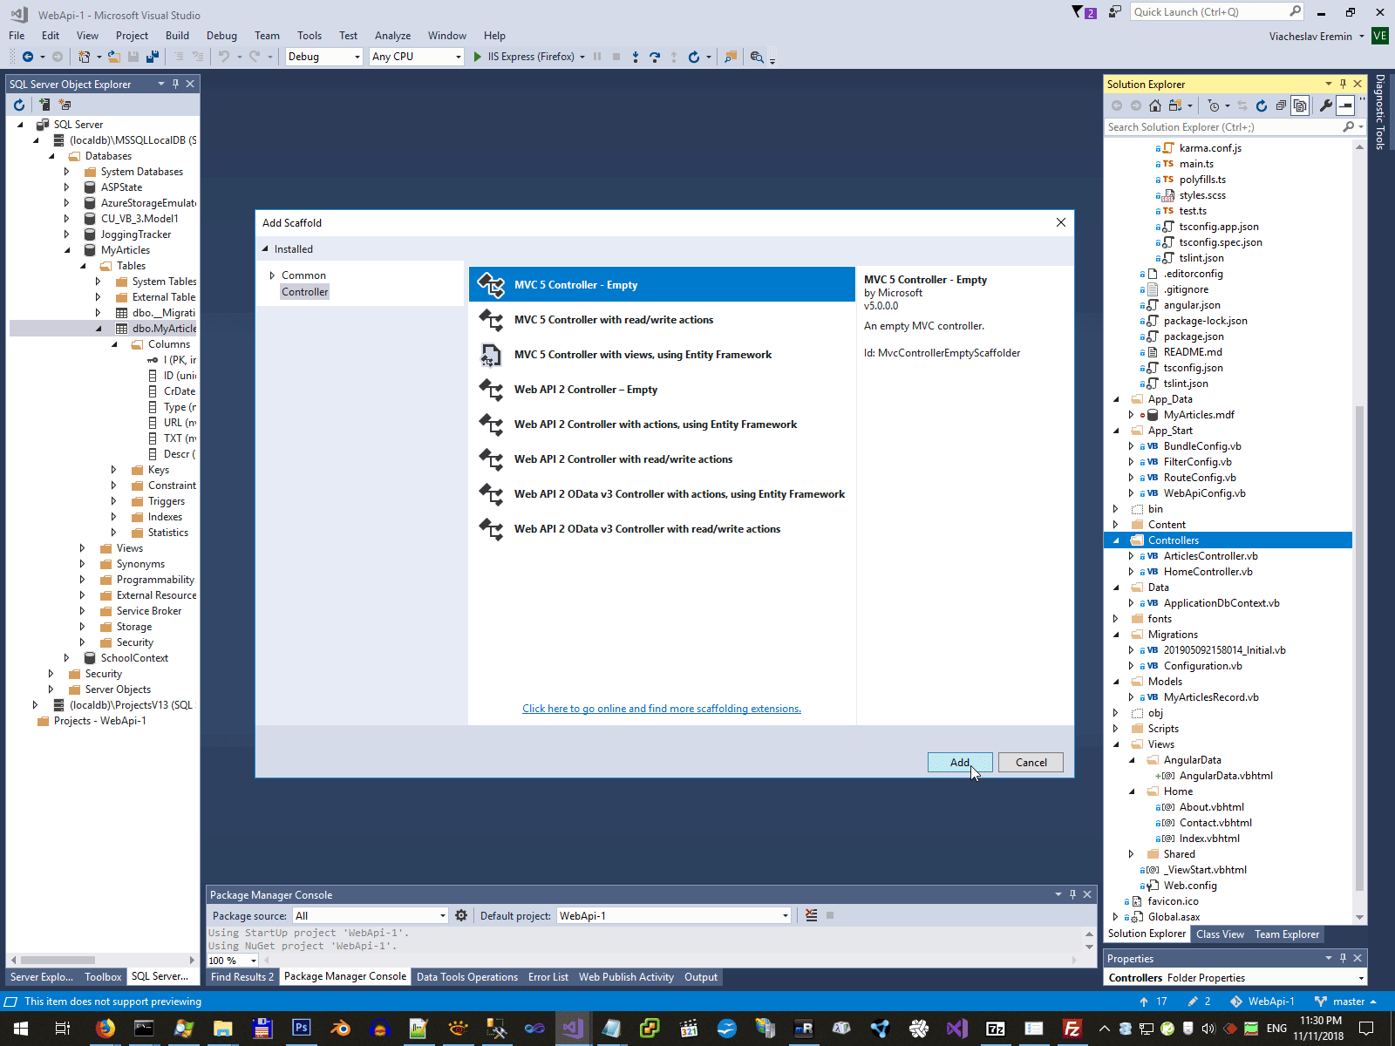Open the Tools menu

pyautogui.click(x=310, y=36)
